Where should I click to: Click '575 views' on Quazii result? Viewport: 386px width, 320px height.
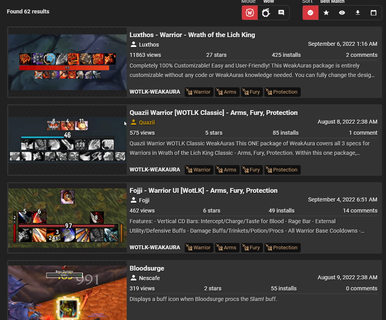142,133
